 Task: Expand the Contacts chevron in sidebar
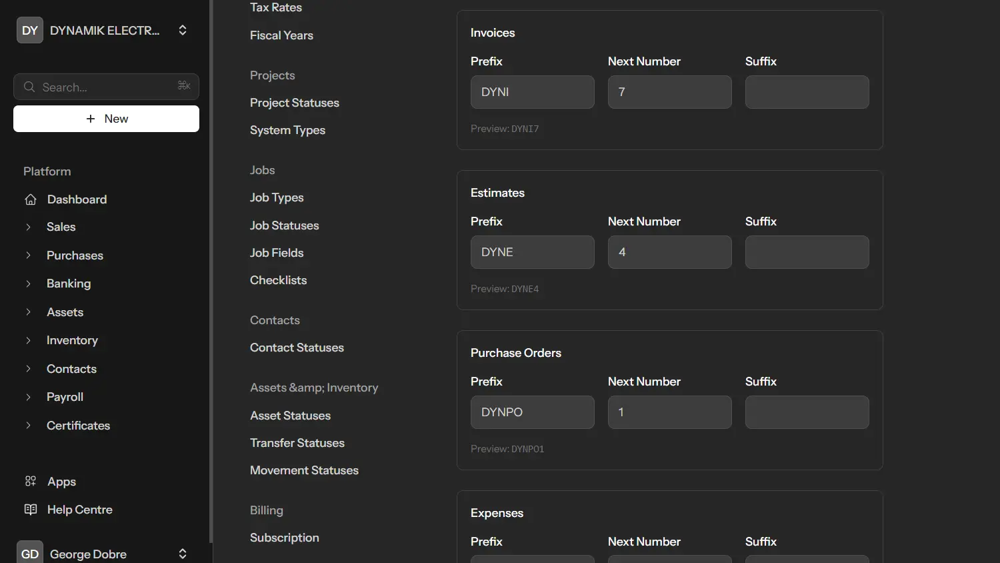tap(28, 369)
